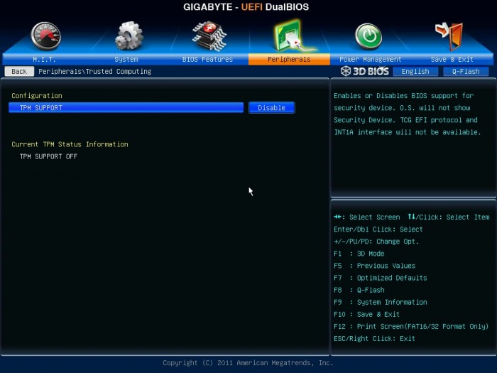
Task: Click the GIGABYTE - UEFI DualBIOS title
Action: (x=246, y=7)
